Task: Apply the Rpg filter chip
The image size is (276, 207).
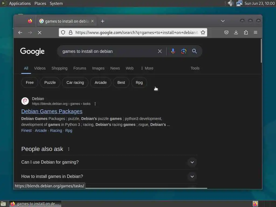Action: click(139, 82)
